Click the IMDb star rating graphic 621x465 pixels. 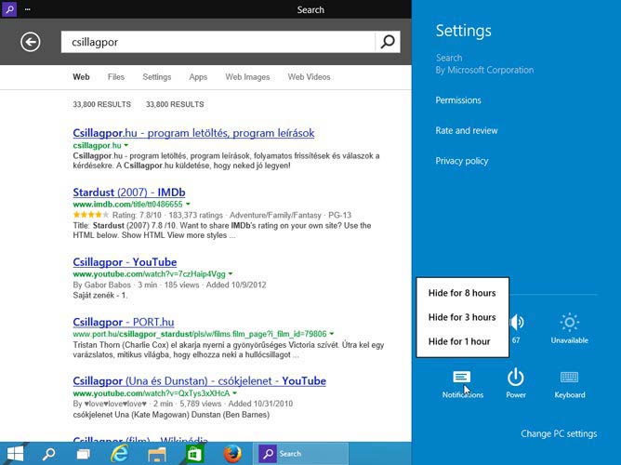coord(91,215)
